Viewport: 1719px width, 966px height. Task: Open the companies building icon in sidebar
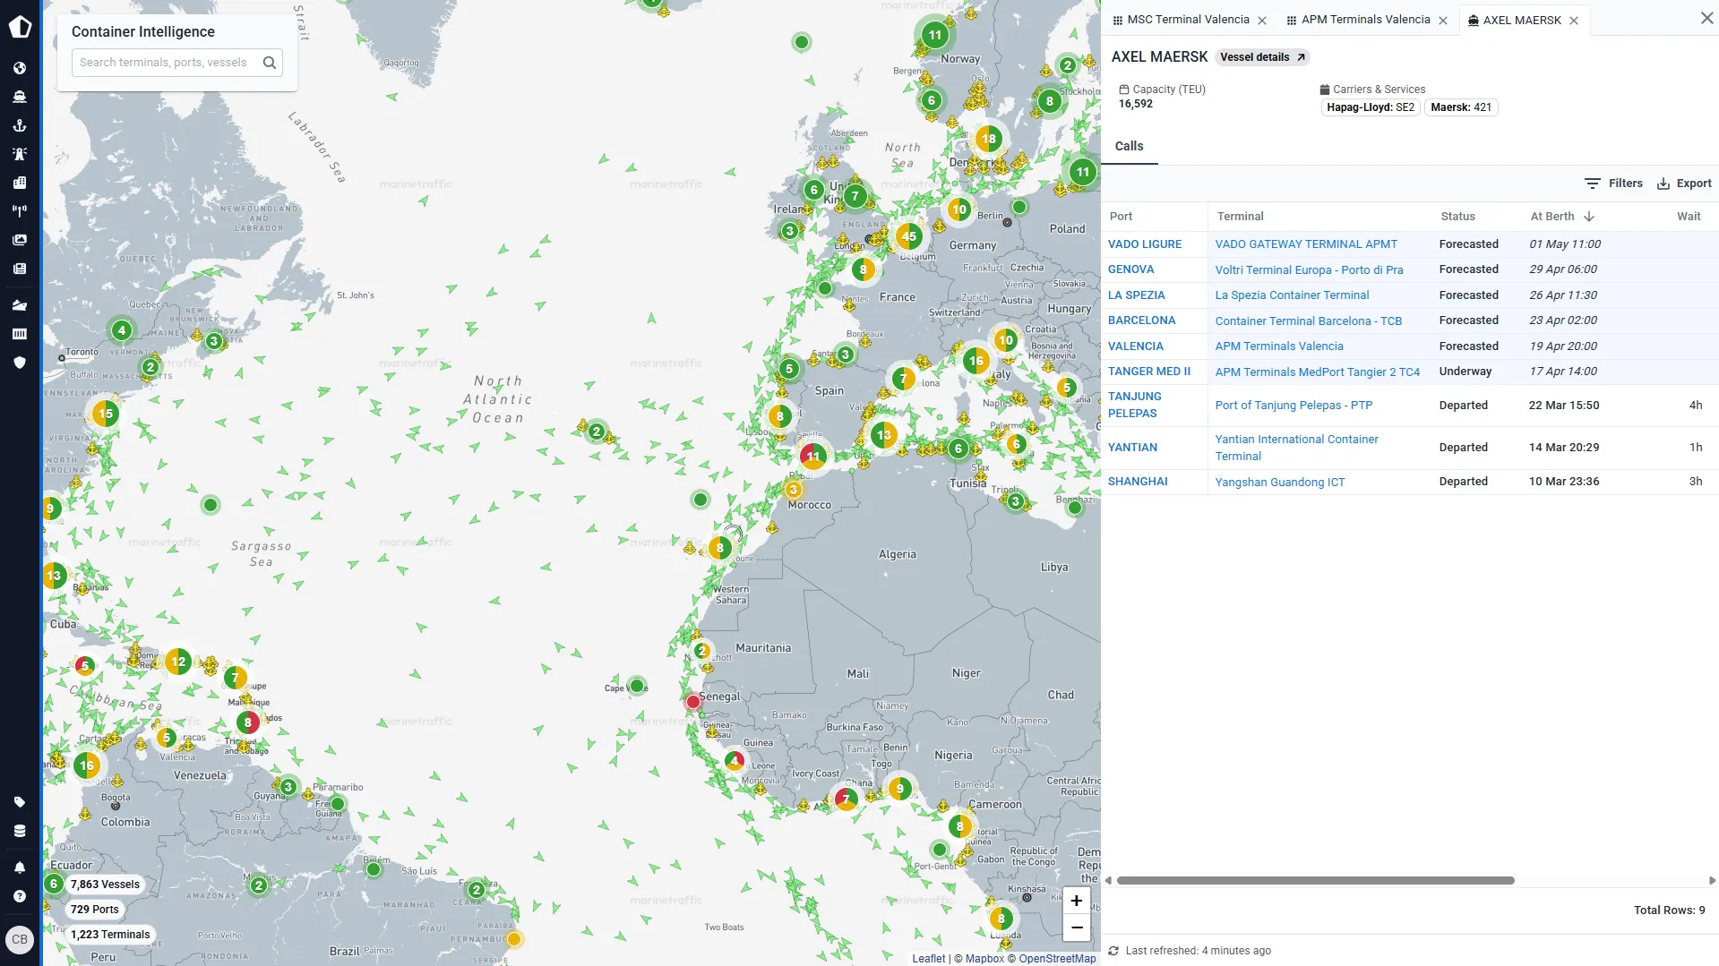tap(20, 183)
